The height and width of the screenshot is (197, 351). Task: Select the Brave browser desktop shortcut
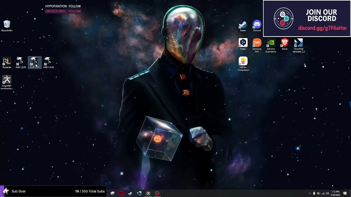tap(285, 44)
